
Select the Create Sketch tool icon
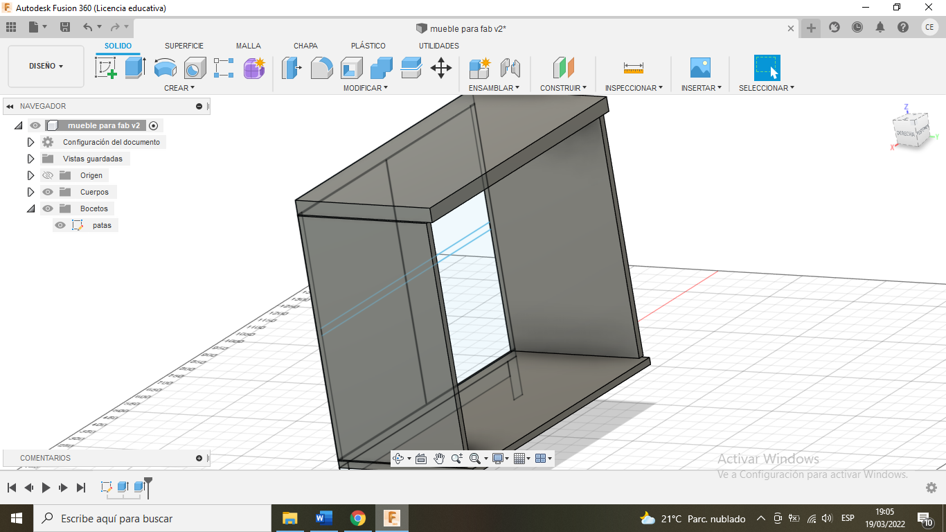click(105, 68)
